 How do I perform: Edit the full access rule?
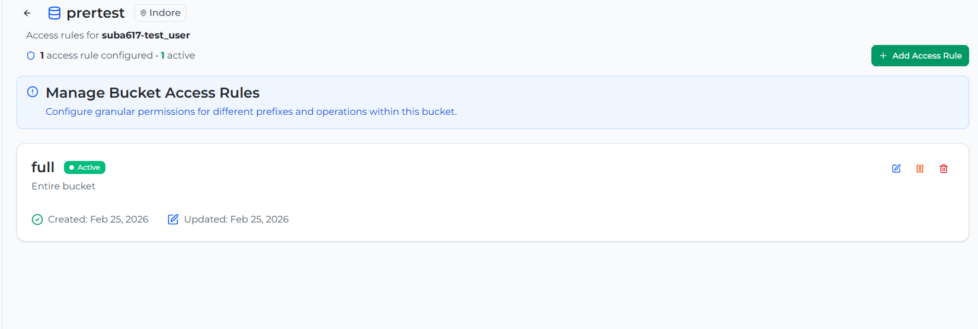[x=896, y=169]
